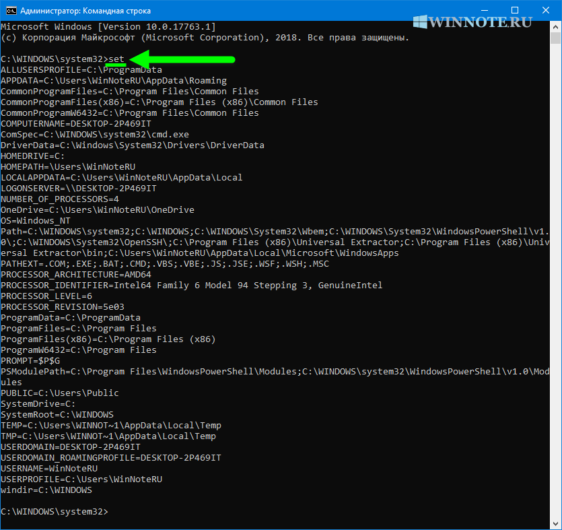Click 'PROCESSOR_REVISION=5e03' line
Viewport: 562px width, 530px height.
pos(63,307)
